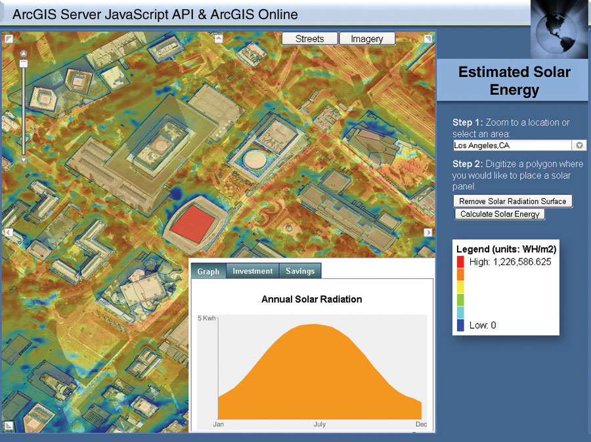Open the Savings tab
This screenshot has height=442, width=591.
tap(300, 271)
